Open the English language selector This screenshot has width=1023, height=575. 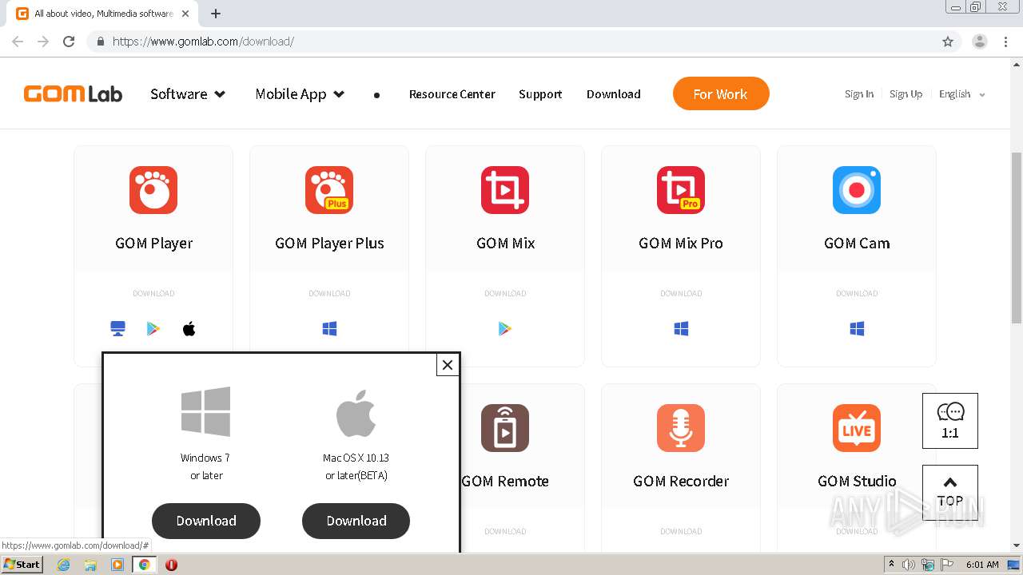tap(962, 94)
